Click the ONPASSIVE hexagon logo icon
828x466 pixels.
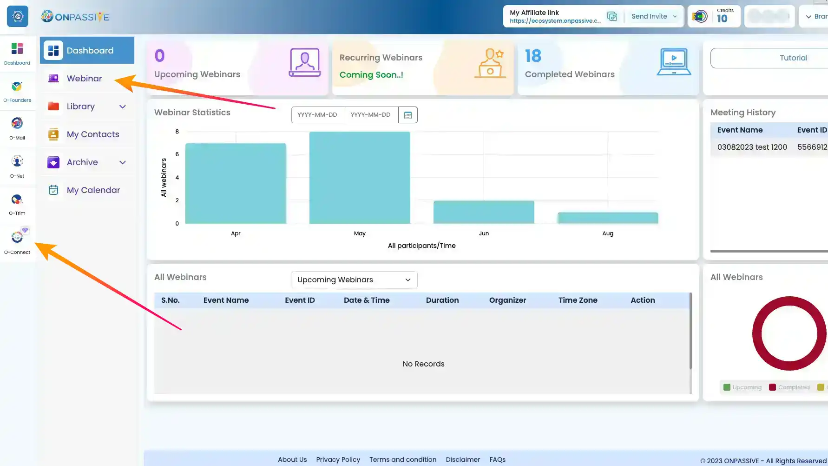pyautogui.click(x=18, y=17)
